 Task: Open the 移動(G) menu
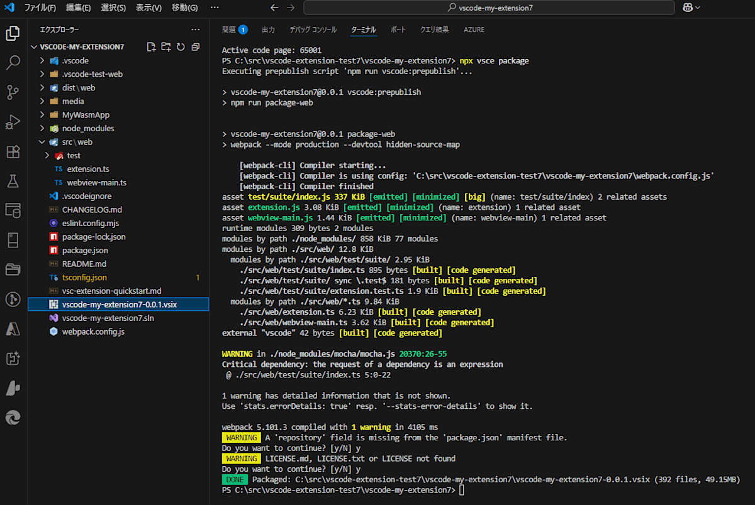click(184, 8)
